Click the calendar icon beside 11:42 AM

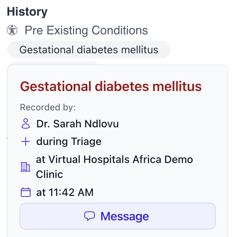tap(25, 193)
